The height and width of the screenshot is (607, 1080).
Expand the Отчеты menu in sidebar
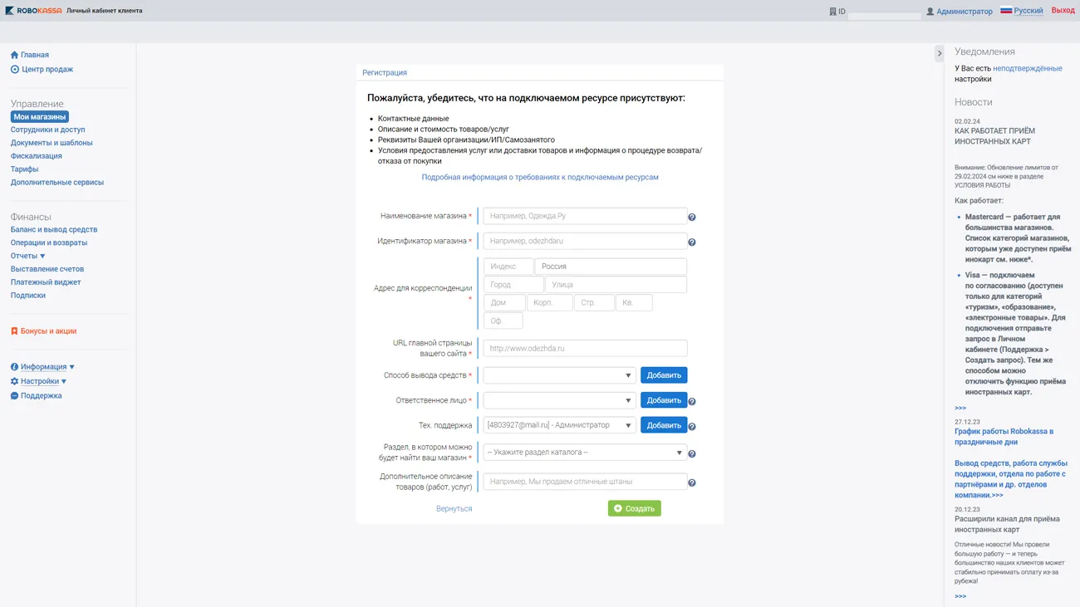[x=28, y=256]
